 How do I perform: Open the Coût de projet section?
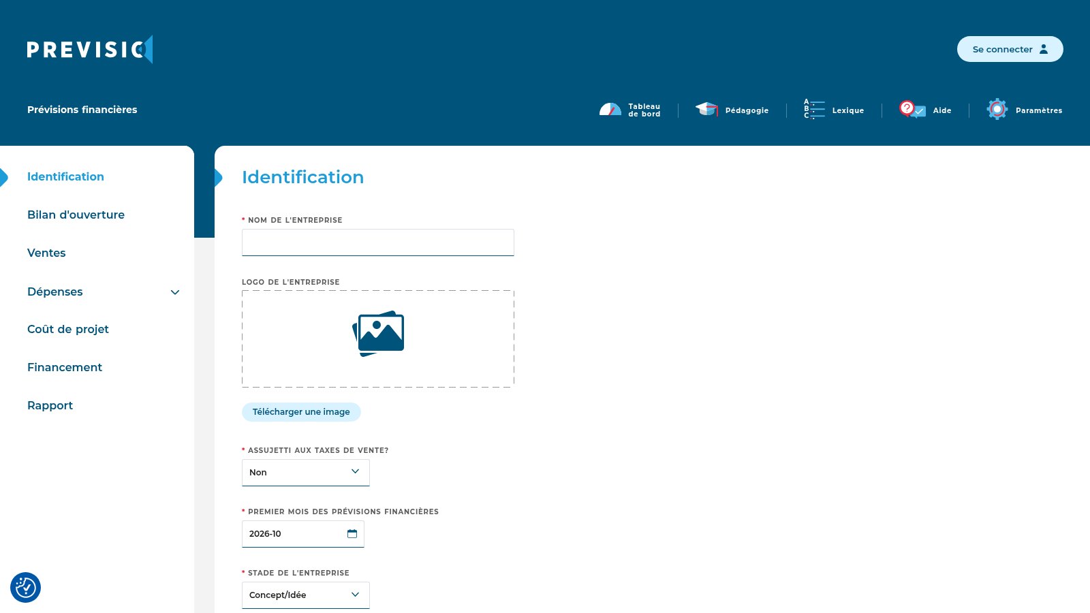pyautogui.click(x=68, y=329)
